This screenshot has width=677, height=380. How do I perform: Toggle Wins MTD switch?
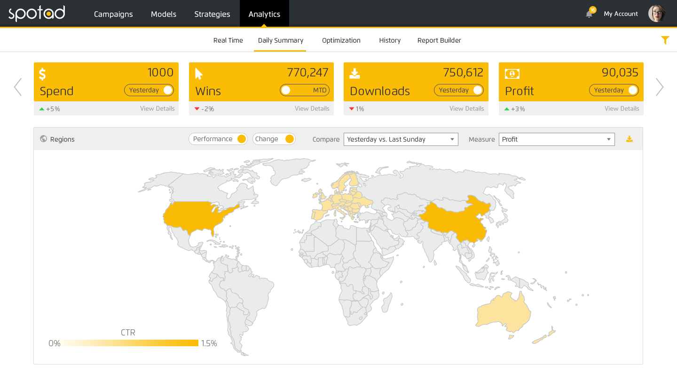click(305, 90)
